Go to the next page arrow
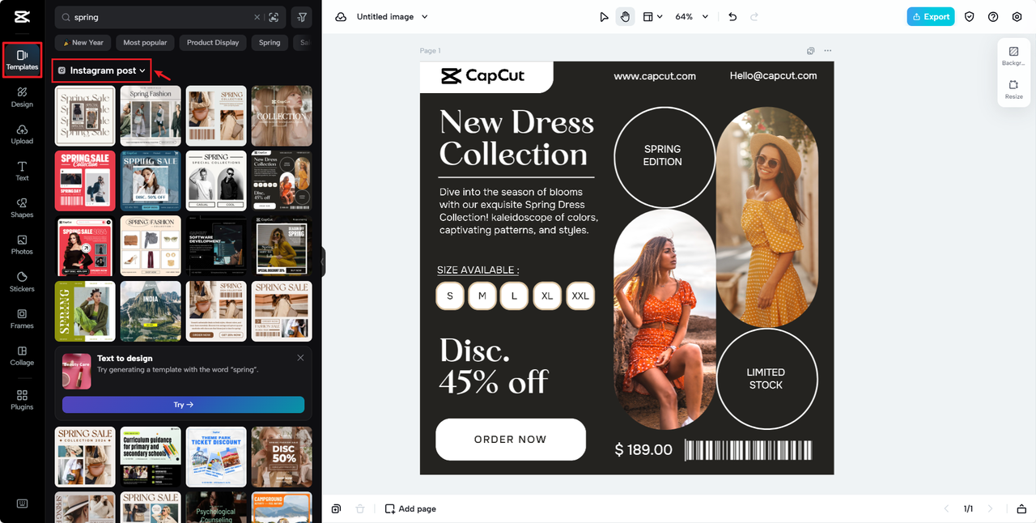 click(x=990, y=509)
